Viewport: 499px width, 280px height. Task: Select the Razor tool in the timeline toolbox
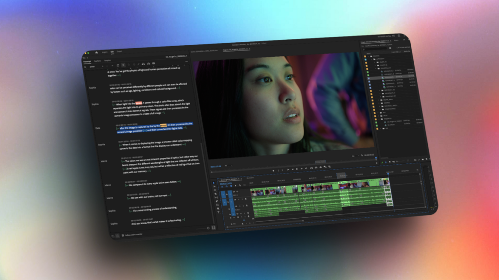pyautogui.click(x=215, y=194)
